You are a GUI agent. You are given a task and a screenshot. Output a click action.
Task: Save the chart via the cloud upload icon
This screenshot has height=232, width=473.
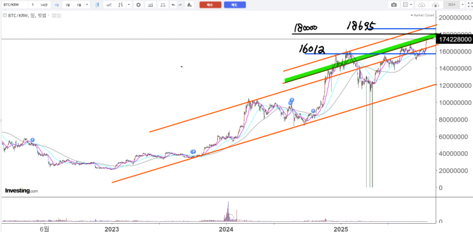435,5
